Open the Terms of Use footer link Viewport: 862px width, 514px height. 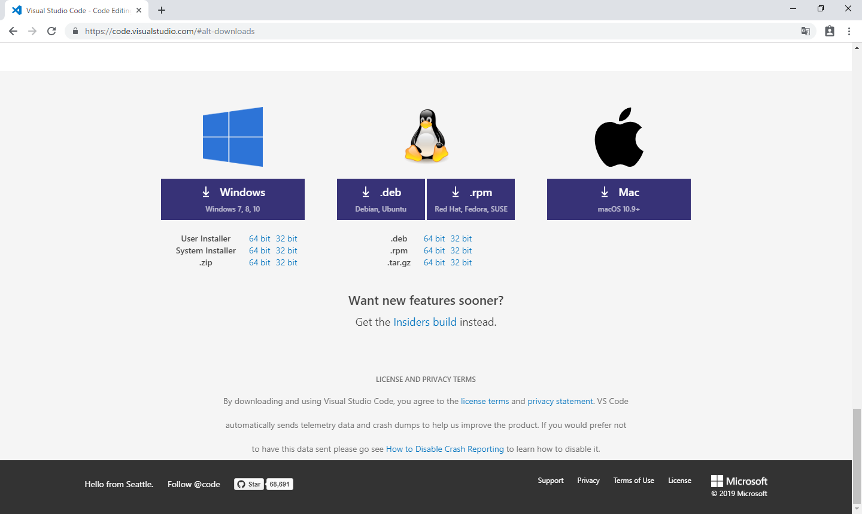tap(634, 481)
